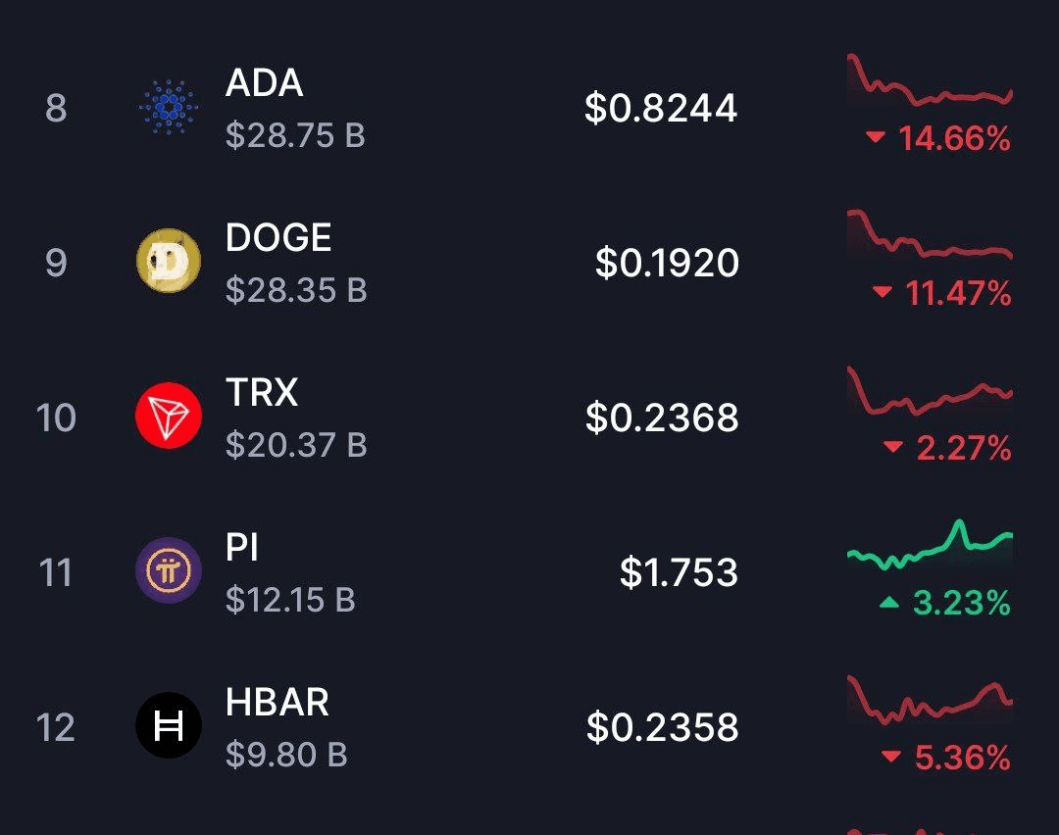Viewport: 1059px width, 835px height.
Task: Tap the PI 3.23% gain indicator
Action: point(945,603)
